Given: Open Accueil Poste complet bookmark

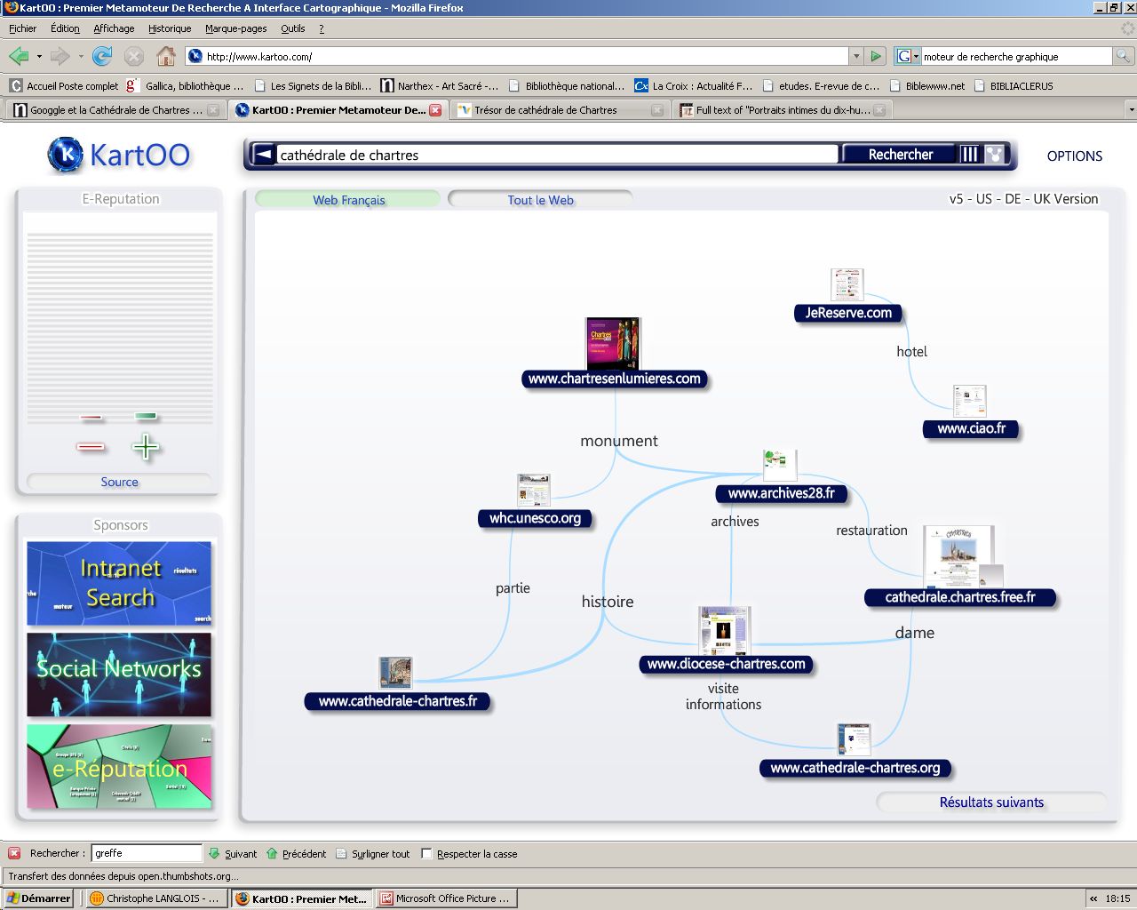Looking at the screenshot, I should point(64,86).
